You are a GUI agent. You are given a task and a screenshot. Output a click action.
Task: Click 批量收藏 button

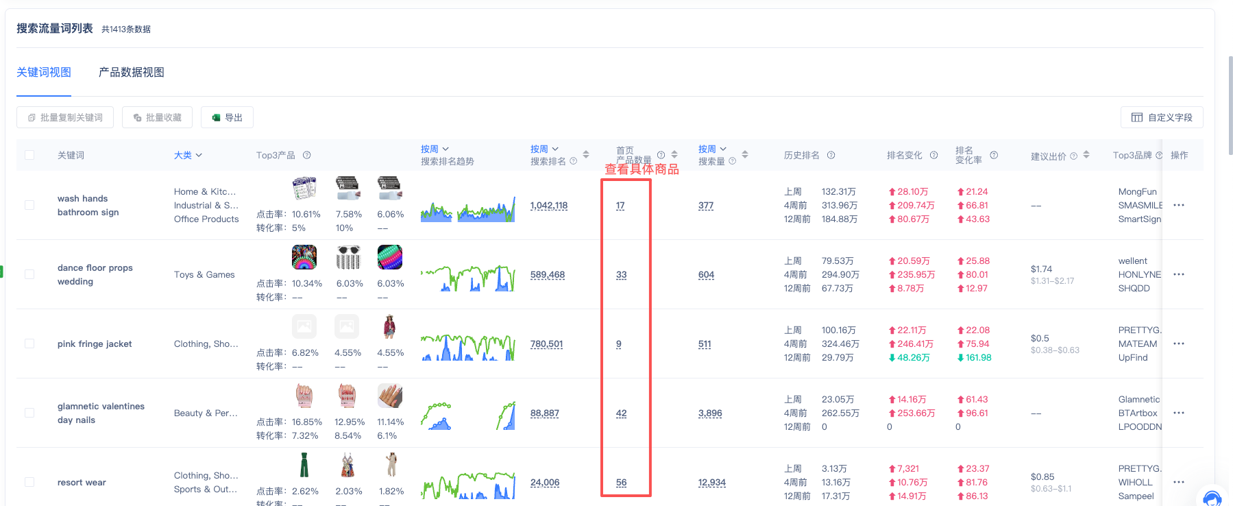click(x=157, y=117)
